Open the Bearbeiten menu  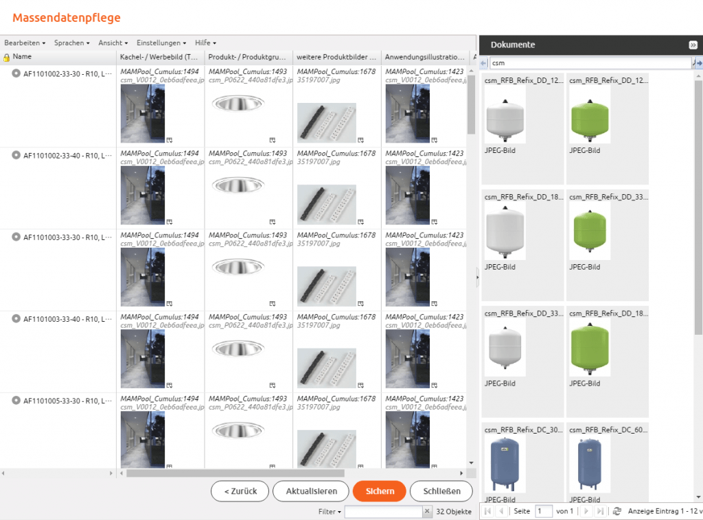tap(25, 43)
